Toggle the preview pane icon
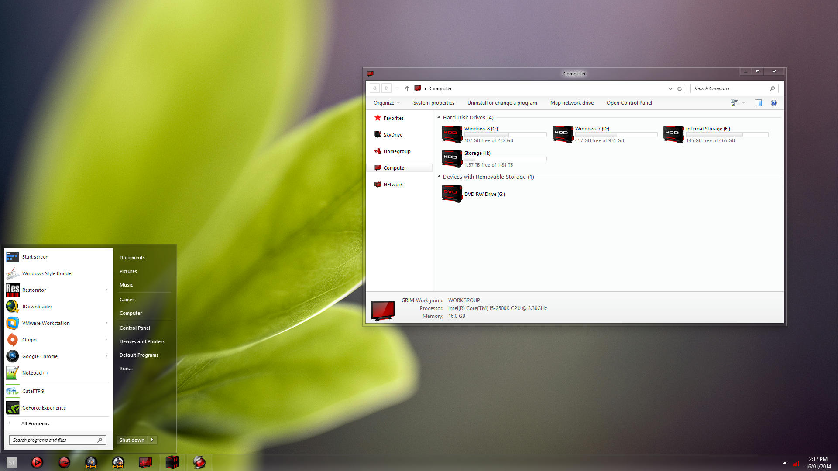This screenshot has height=471, width=838. 758,103
